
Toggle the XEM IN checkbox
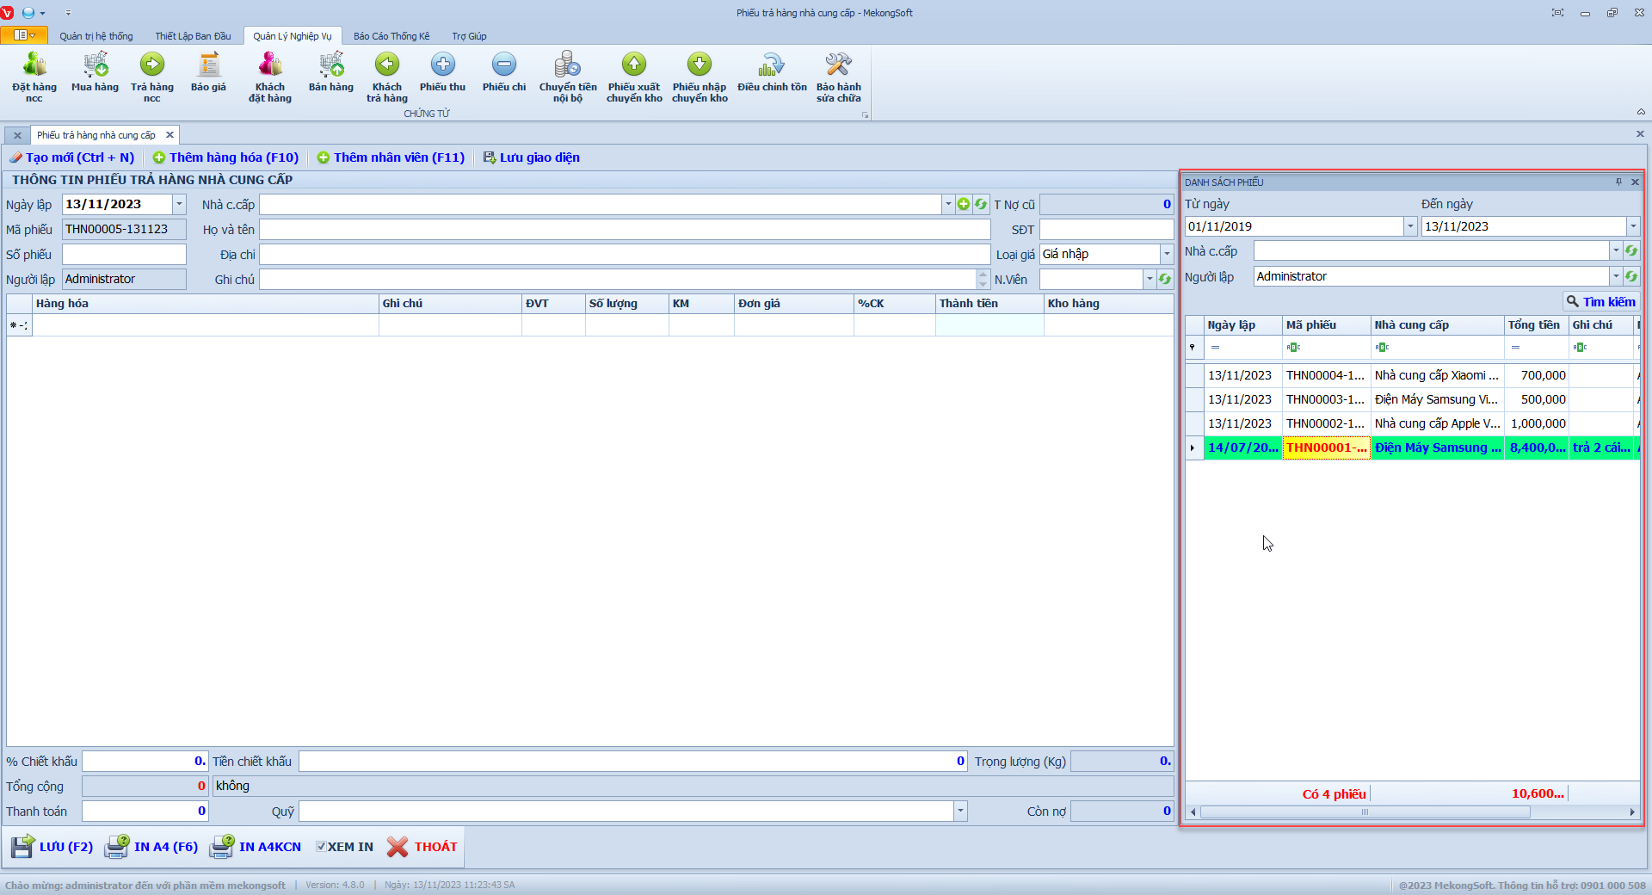coord(321,847)
